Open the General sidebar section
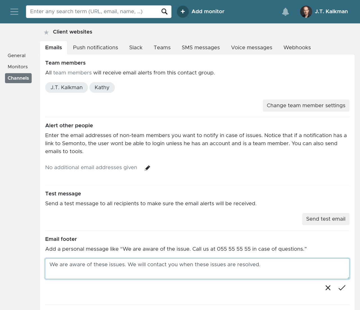The height and width of the screenshot is (310, 360). 17,56
